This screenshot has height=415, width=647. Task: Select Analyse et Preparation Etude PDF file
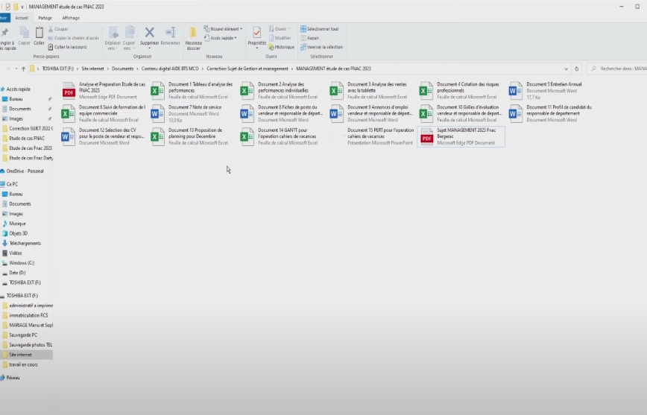[104, 90]
